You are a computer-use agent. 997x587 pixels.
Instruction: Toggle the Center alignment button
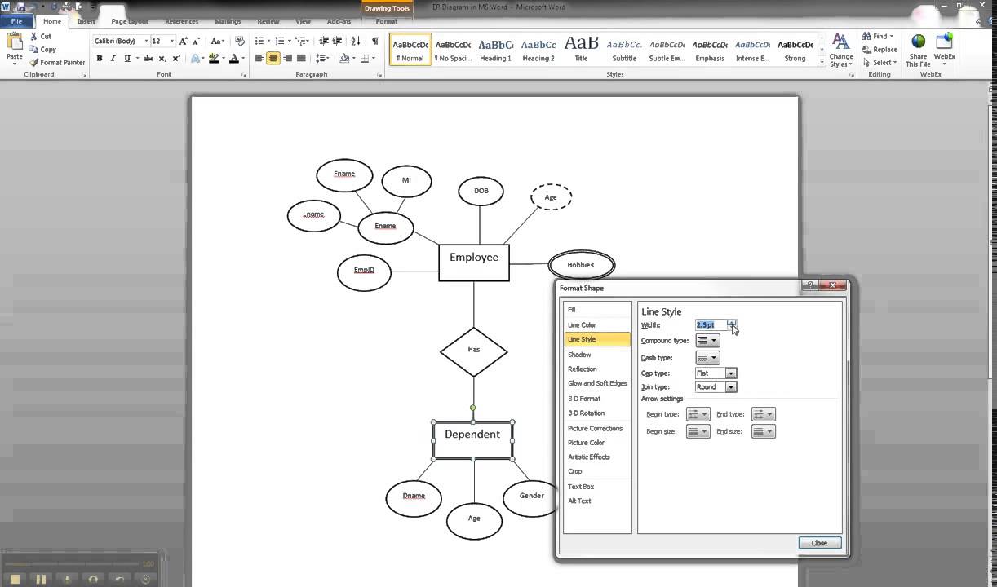[x=273, y=58]
